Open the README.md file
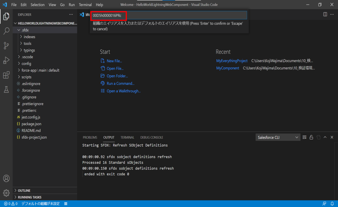This screenshot has width=338, height=207. click(45, 131)
